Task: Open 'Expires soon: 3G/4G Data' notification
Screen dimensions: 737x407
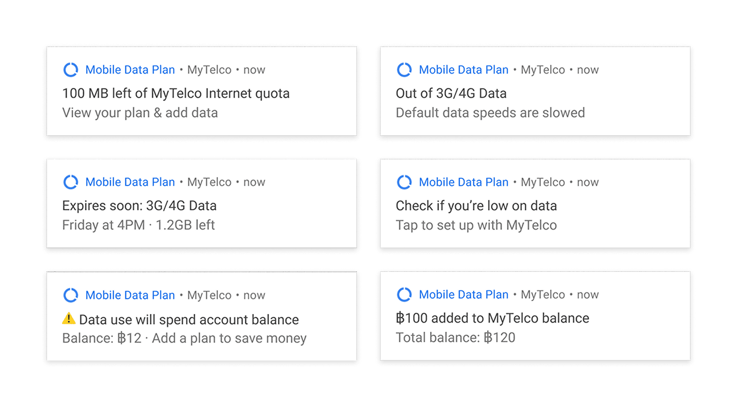Action: point(139,206)
